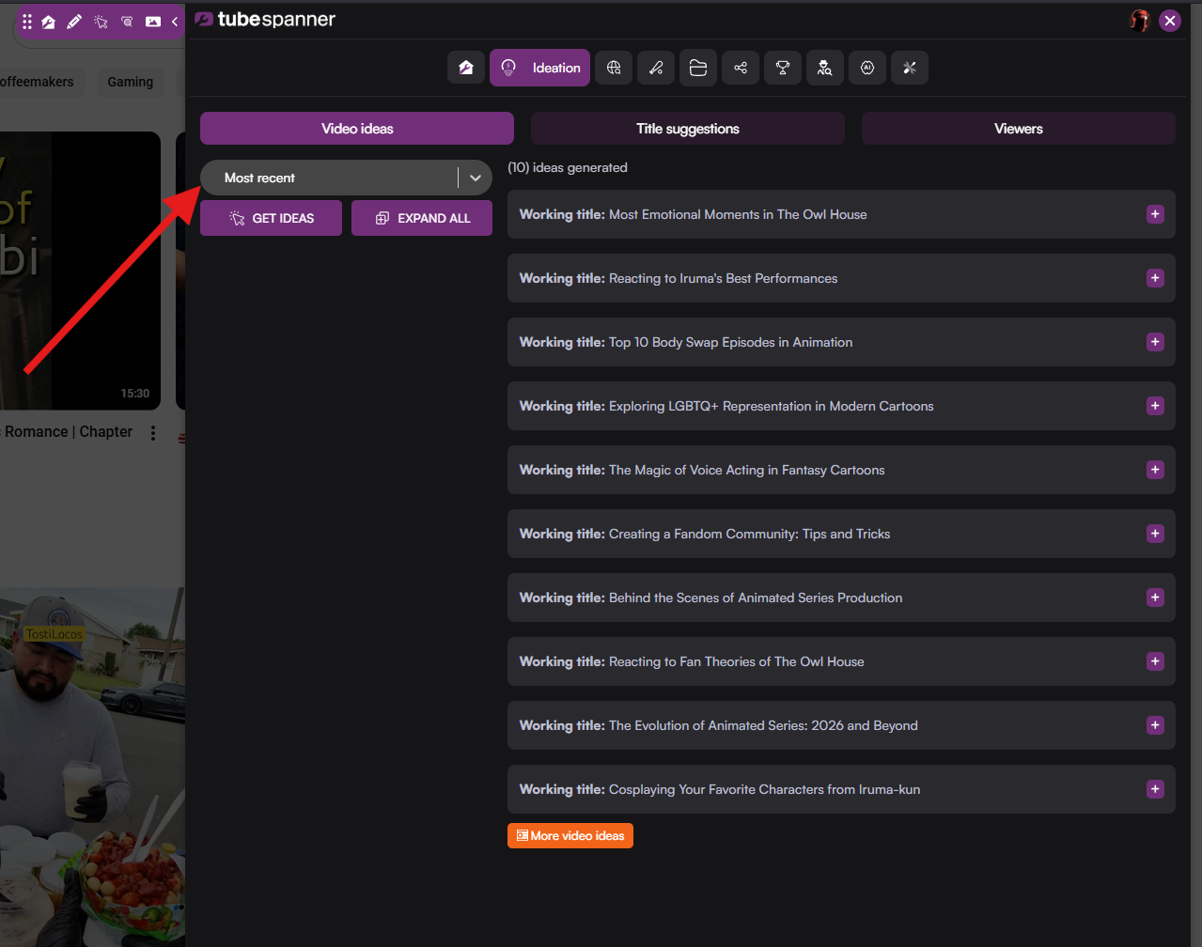Expand Cosplaying Your Favorite Characters idea
Screen dimensions: 1202x947
coord(1156,789)
